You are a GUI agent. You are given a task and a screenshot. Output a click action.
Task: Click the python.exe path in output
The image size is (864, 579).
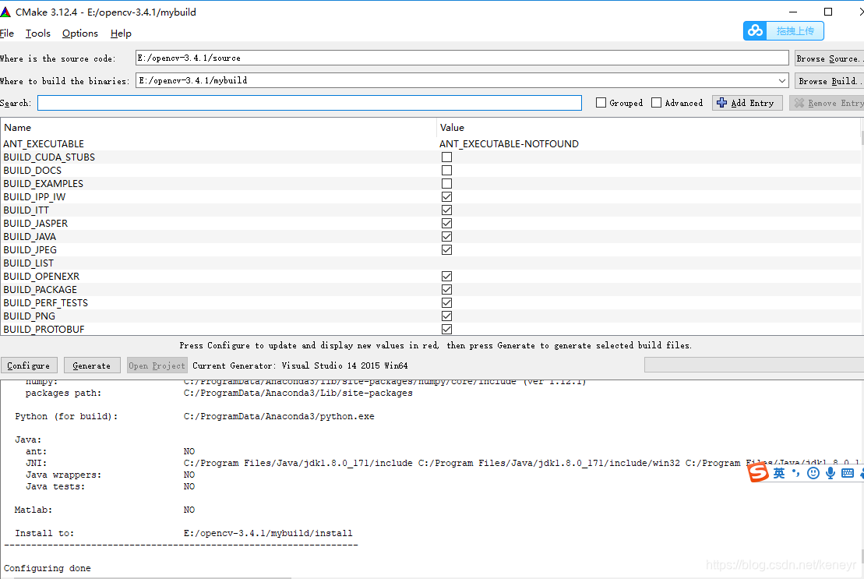[279, 416]
